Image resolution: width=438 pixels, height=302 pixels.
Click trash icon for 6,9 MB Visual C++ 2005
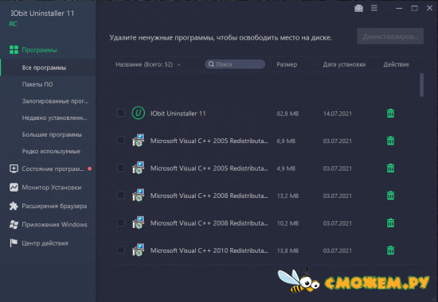[x=390, y=141]
